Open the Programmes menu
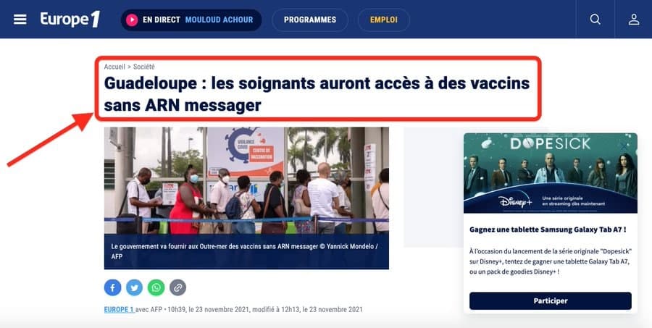This screenshot has height=328, width=652. coord(310,20)
